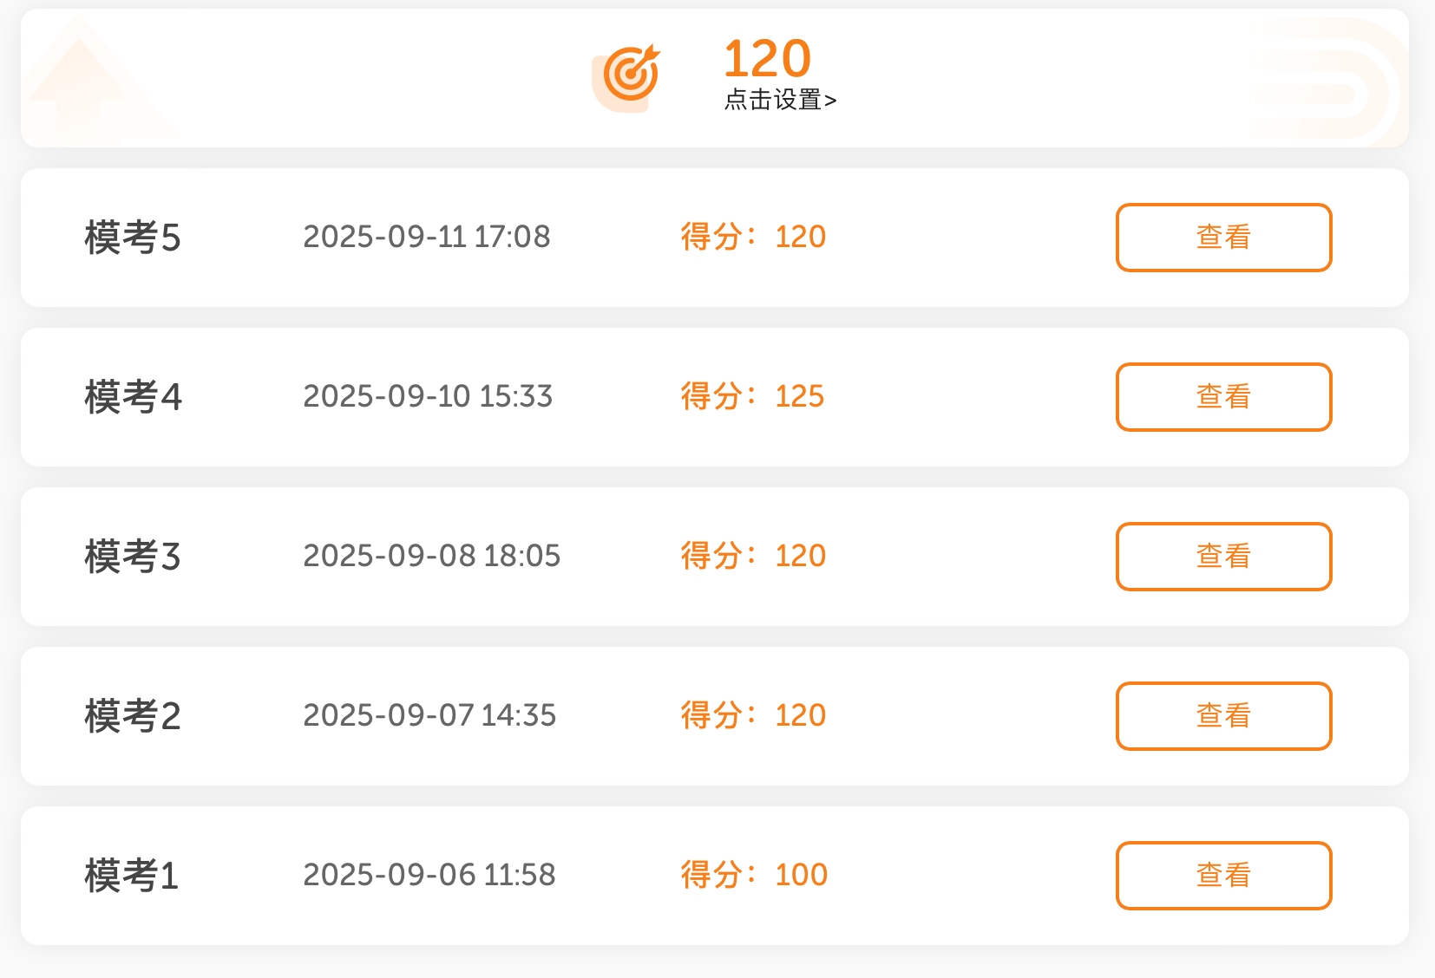Click the 得分: 125 score text
This screenshot has height=978, width=1435.
point(752,396)
